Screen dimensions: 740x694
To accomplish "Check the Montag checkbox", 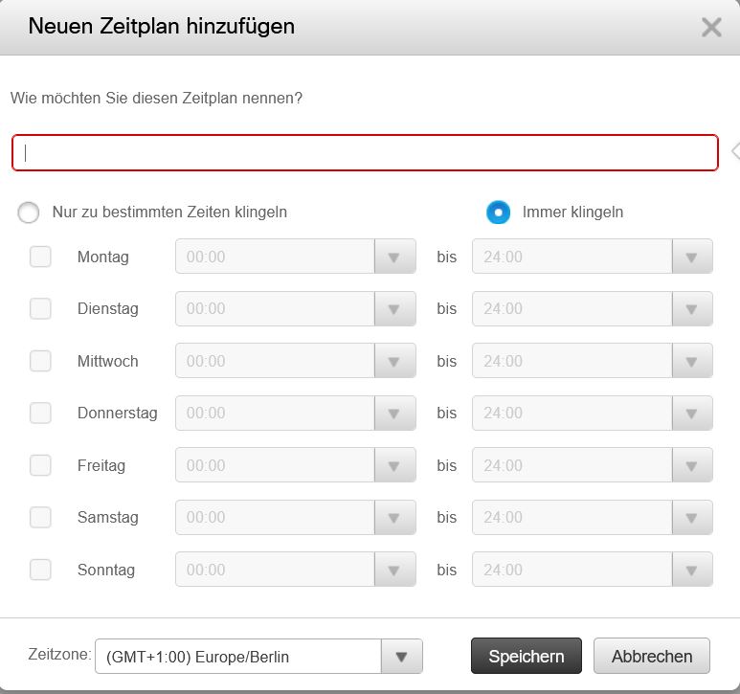I will (x=40, y=257).
